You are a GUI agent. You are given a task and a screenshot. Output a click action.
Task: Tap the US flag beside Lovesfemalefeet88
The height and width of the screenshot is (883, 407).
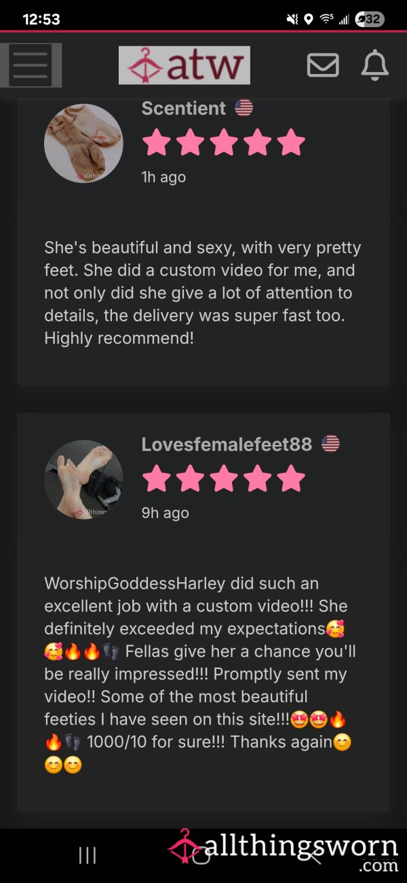click(330, 444)
